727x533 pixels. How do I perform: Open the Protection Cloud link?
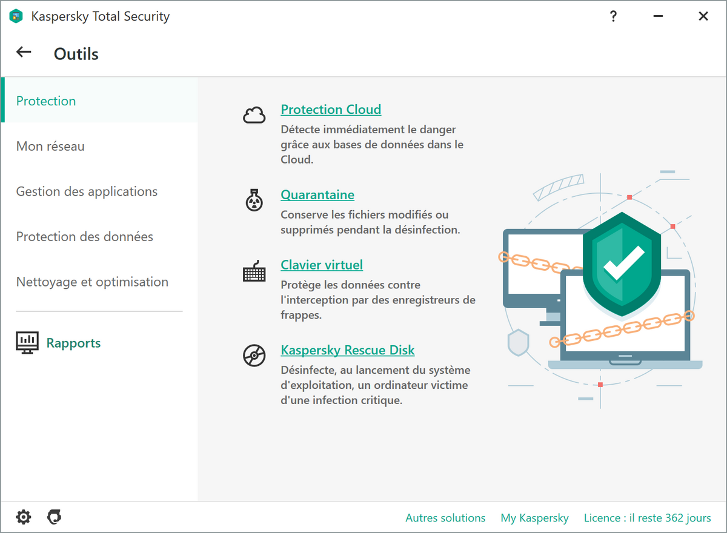(331, 110)
